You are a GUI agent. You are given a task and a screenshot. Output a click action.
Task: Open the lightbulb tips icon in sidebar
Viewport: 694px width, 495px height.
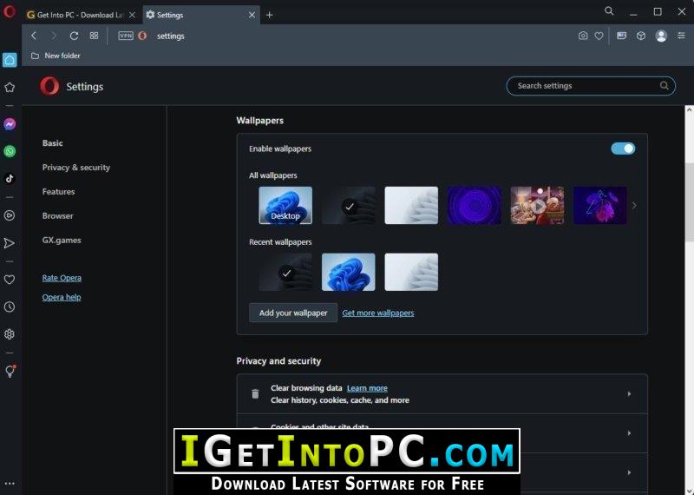(x=10, y=372)
